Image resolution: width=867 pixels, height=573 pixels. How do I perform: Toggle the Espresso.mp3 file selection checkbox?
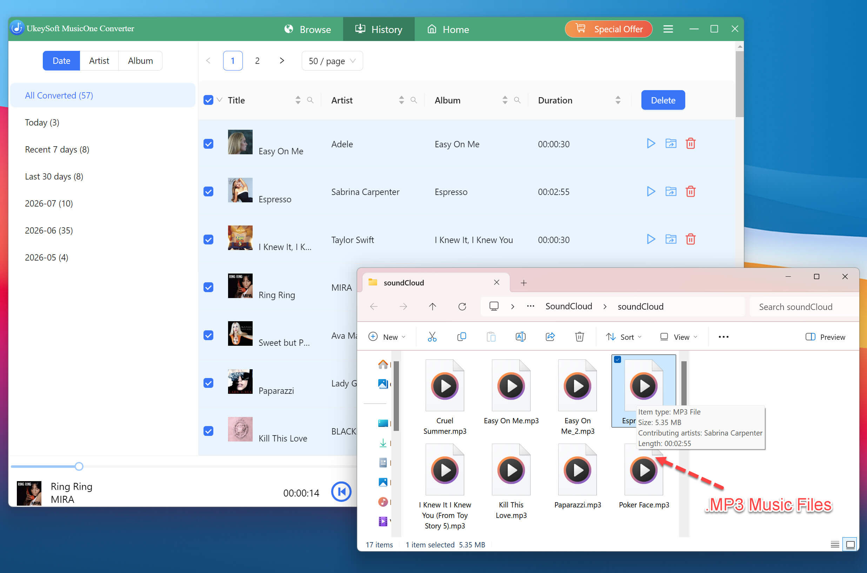[618, 359]
